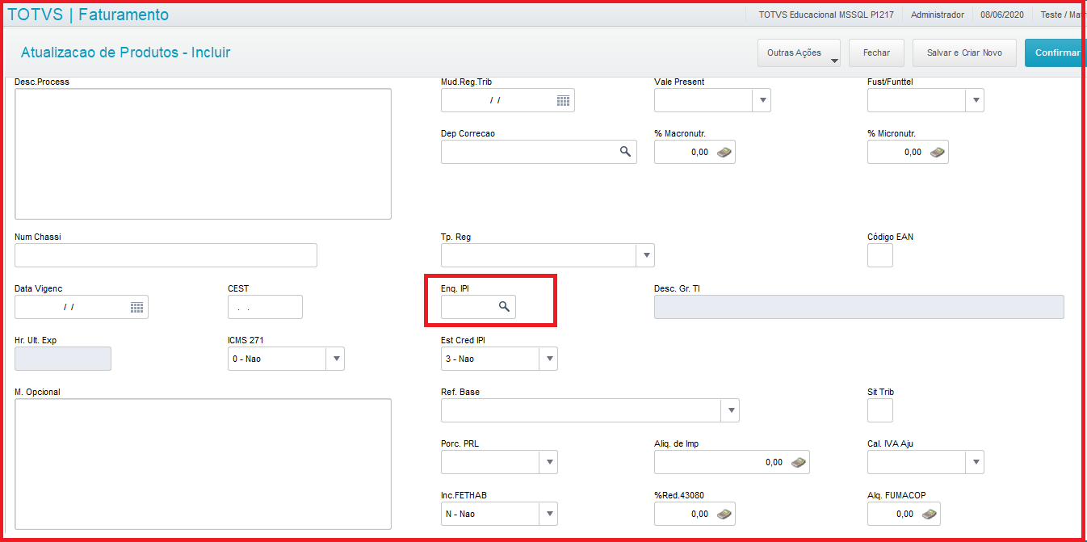Click the Código EAN small field
Image resolution: width=1087 pixels, height=542 pixels.
(x=880, y=255)
